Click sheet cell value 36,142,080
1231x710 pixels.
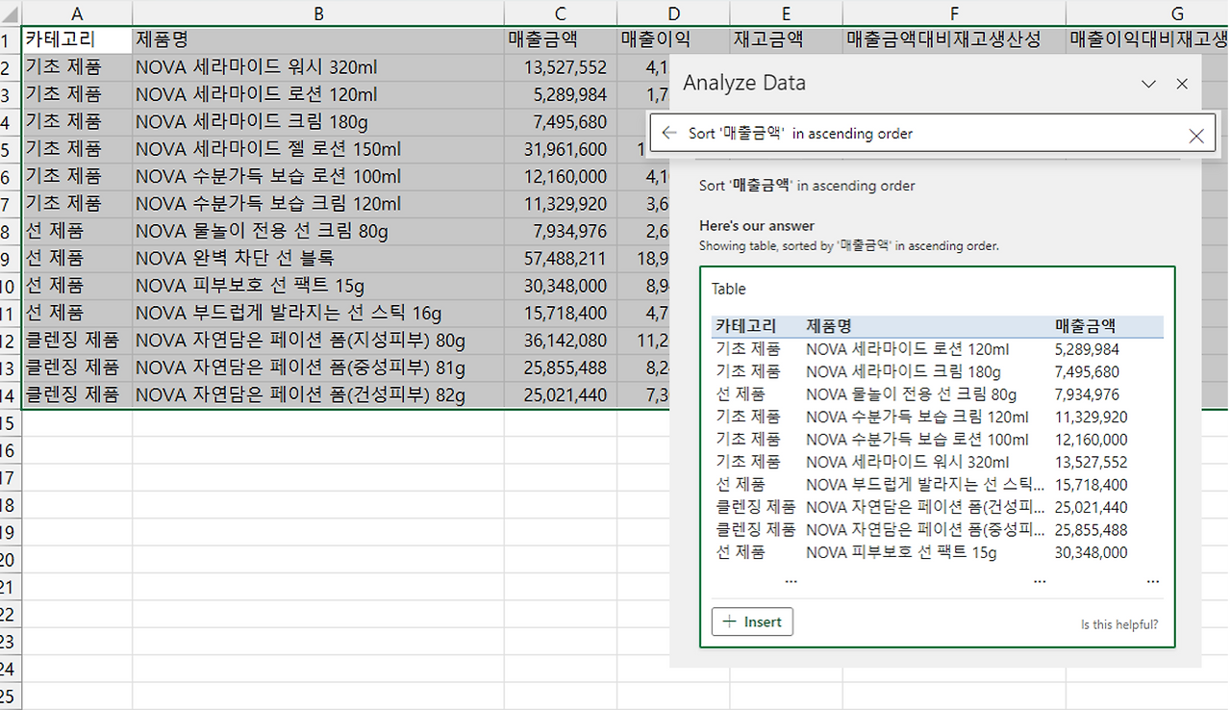pos(561,341)
